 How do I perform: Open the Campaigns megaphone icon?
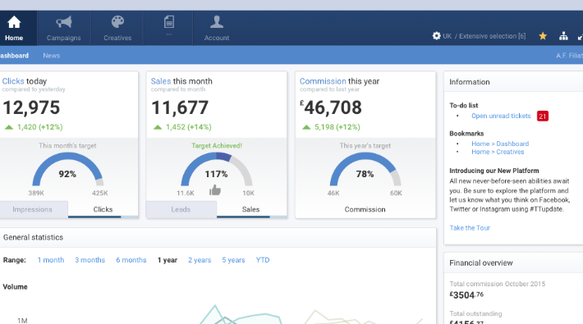click(64, 22)
